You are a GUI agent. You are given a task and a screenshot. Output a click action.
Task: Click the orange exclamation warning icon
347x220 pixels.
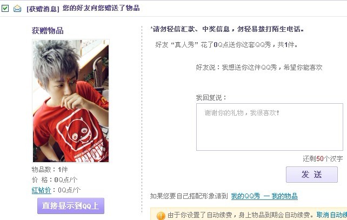[x=161, y=215]
